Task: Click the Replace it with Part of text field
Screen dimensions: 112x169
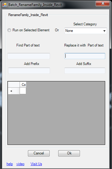Action: (85, 56)
